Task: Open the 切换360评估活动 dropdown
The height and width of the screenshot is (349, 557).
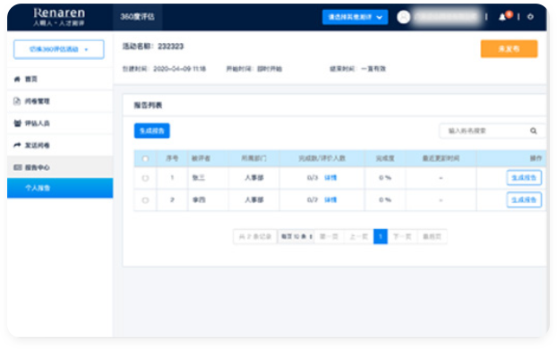Action: tap(58, 49)
